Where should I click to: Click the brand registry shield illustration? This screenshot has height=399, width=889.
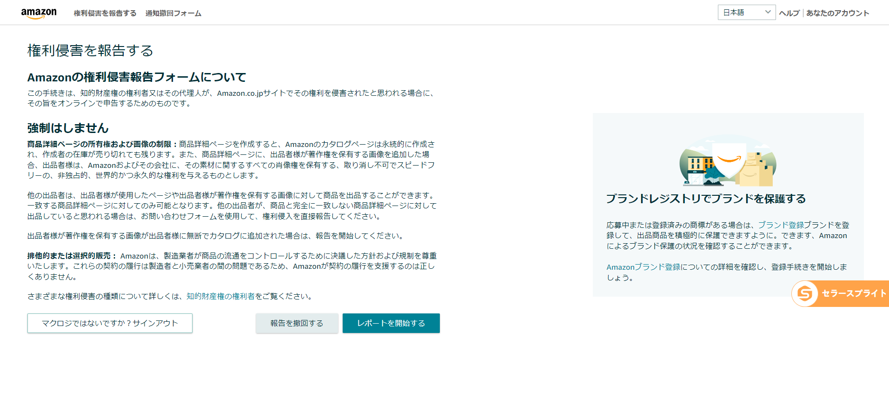click(x=728, y=161)
